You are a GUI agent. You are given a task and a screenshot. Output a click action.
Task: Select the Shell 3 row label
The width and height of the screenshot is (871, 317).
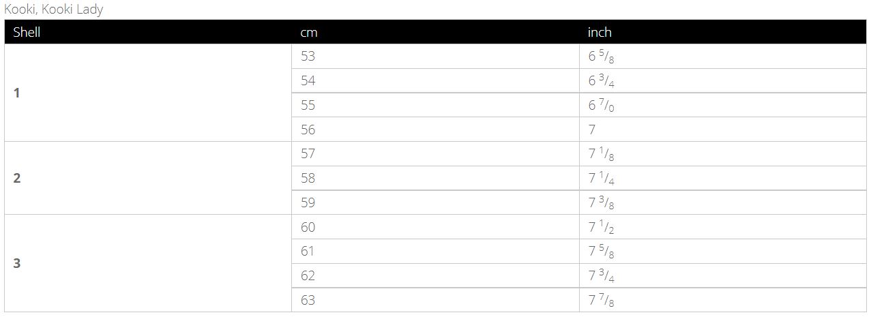pos(17,263)
